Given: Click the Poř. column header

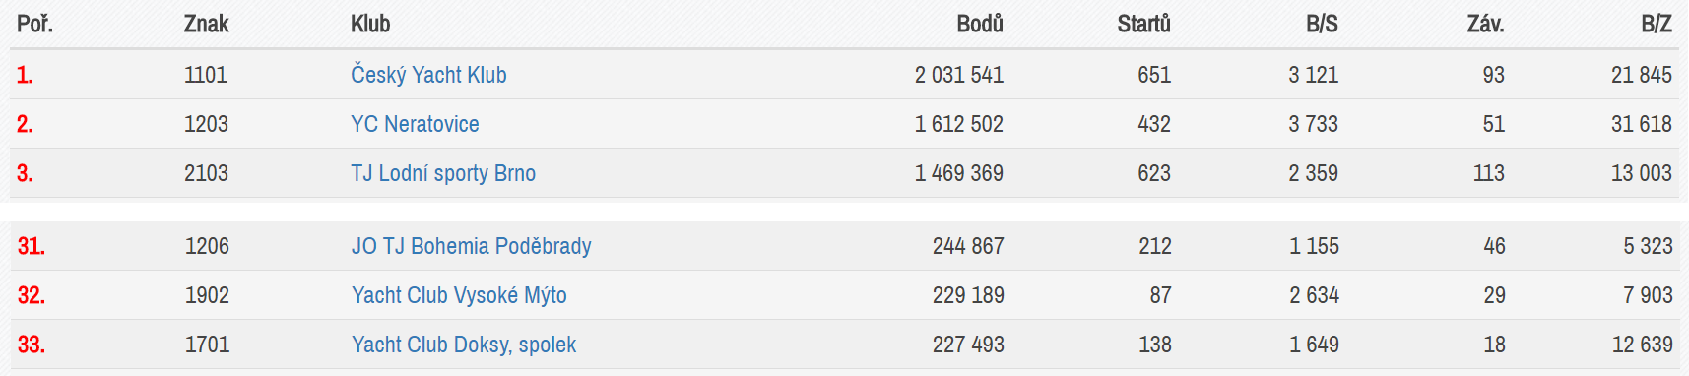Looking at the screenshot, I should pyautogui.click(x=34, y=24).
